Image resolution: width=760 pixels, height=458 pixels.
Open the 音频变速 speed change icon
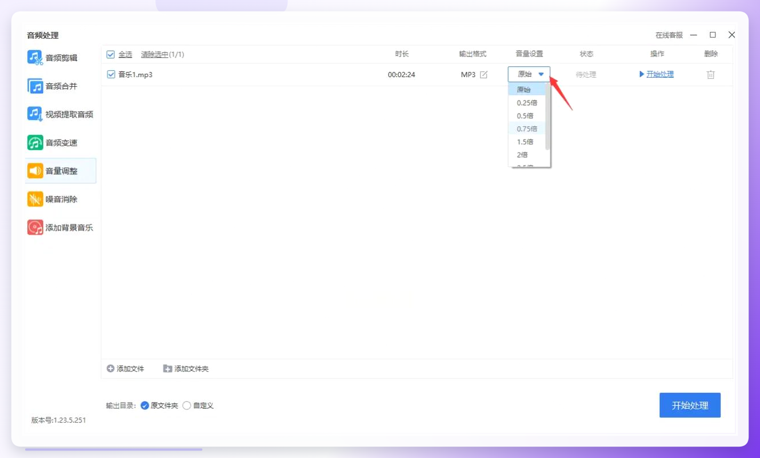35,143
